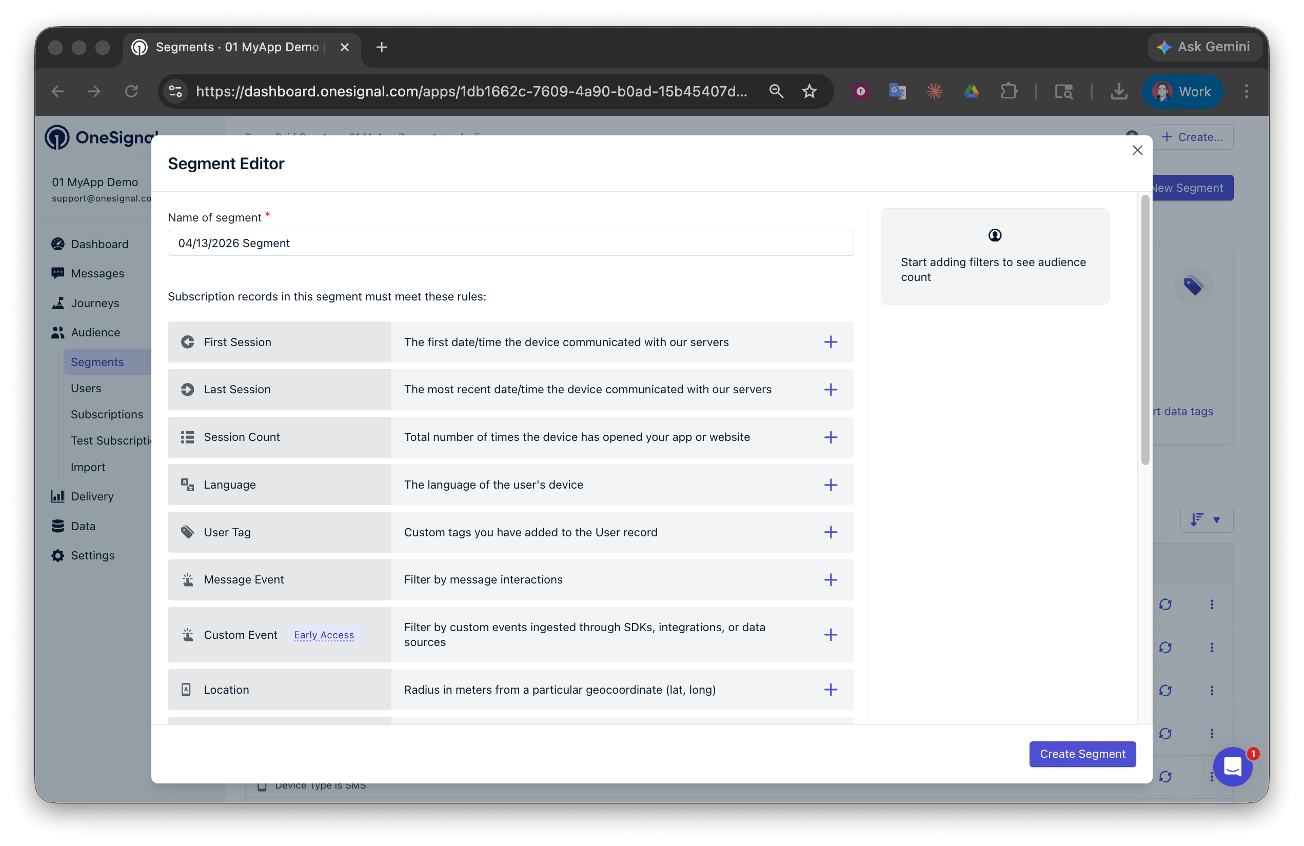
Task: Add the Location filter with its plus icon
Action: 831,690
